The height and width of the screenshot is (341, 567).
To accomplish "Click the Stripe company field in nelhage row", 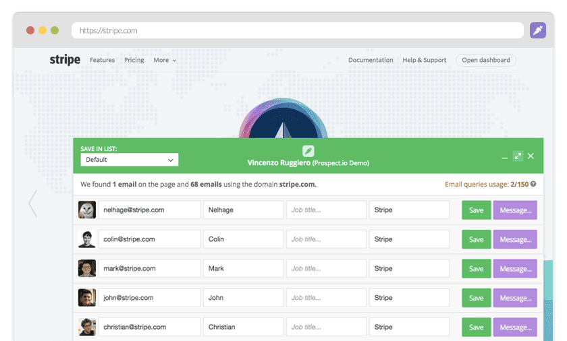I will [409, 210].
